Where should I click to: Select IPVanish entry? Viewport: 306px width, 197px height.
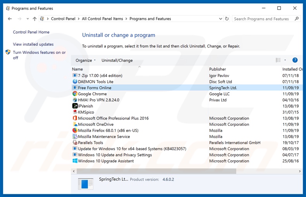coord(86,106)
